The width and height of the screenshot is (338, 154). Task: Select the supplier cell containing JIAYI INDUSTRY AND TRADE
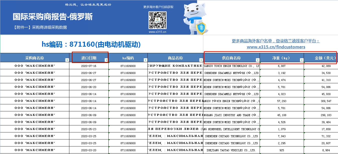coord(232,115)
